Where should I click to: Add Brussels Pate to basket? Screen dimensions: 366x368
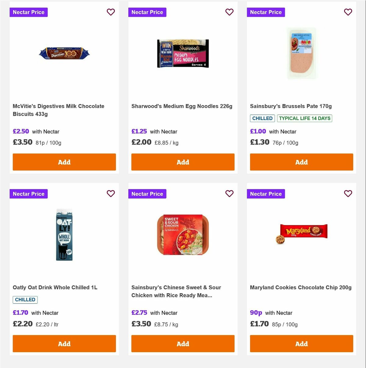tap(301, 162)
